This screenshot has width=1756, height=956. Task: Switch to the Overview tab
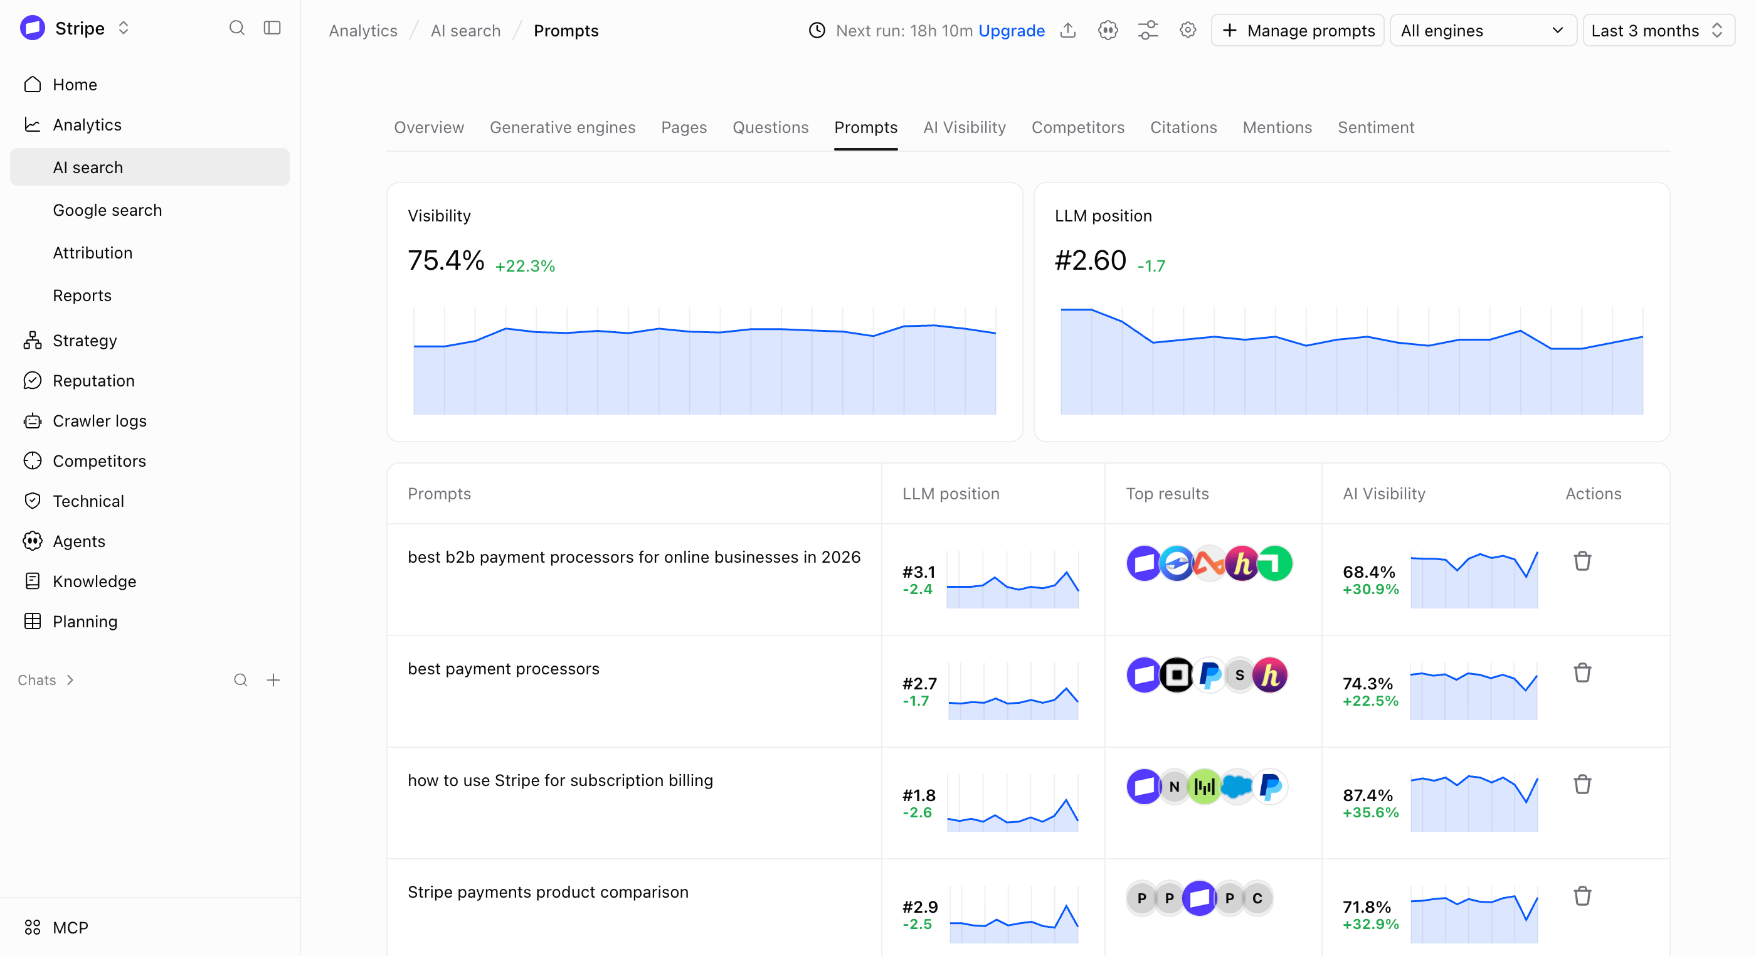[x=429, y=127]
